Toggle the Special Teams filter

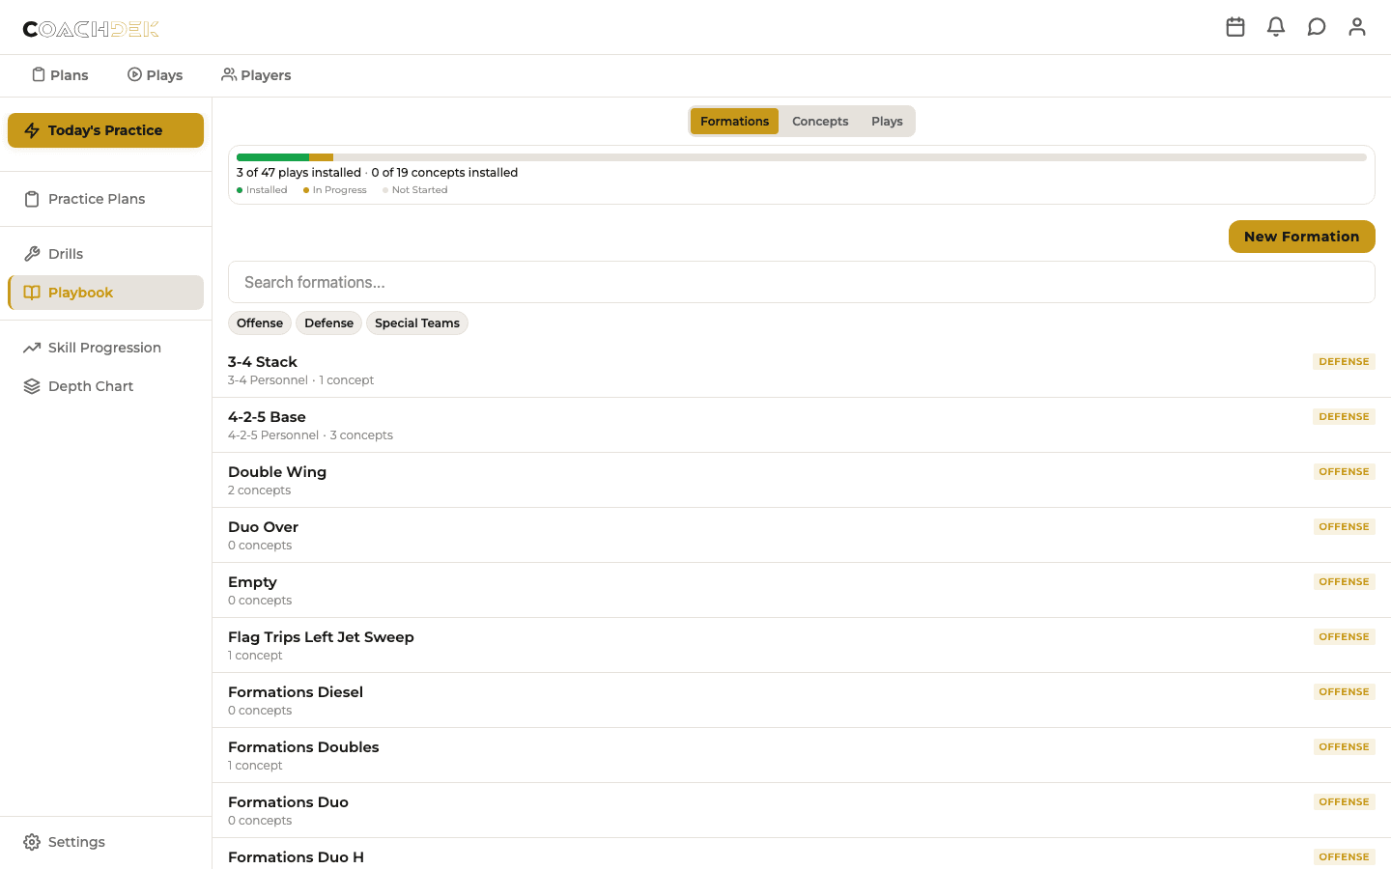(416, 322)
